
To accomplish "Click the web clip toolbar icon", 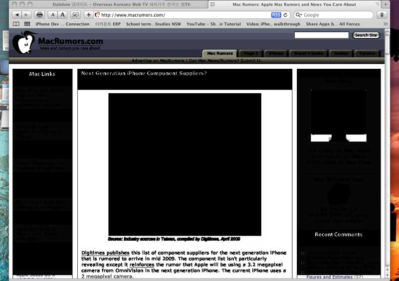I will point(76,15).
